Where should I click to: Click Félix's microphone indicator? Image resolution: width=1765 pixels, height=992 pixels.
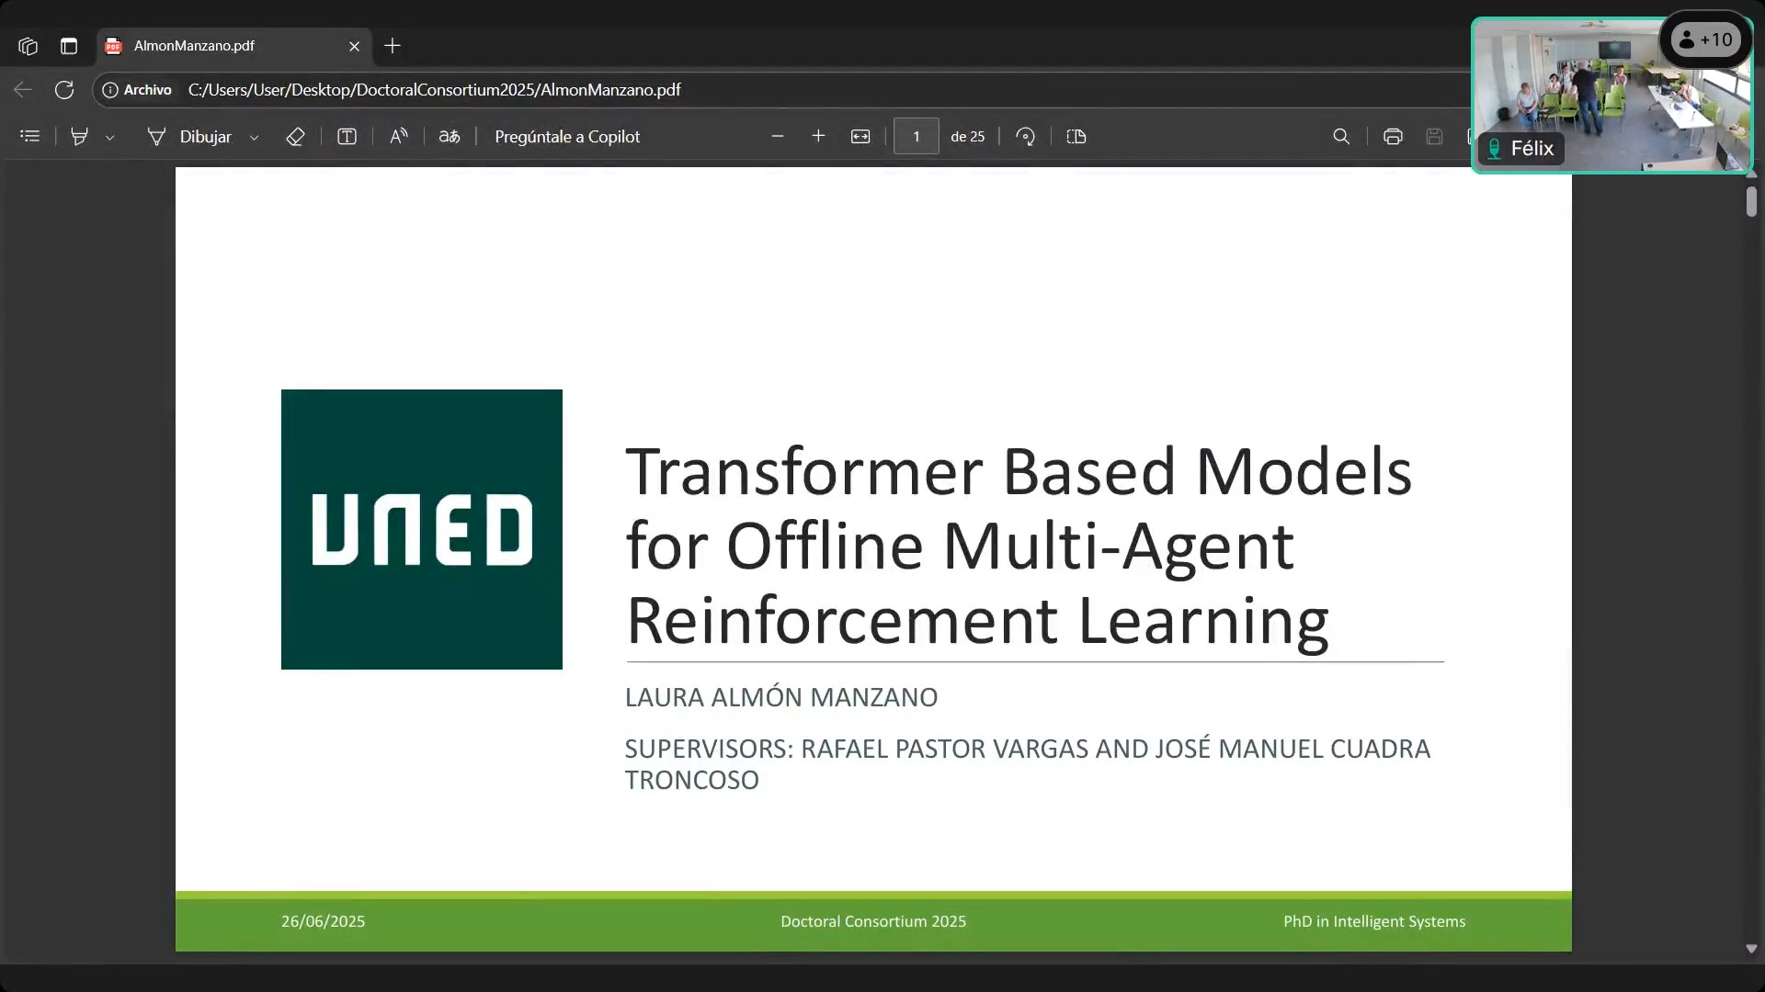(1495, 149)
